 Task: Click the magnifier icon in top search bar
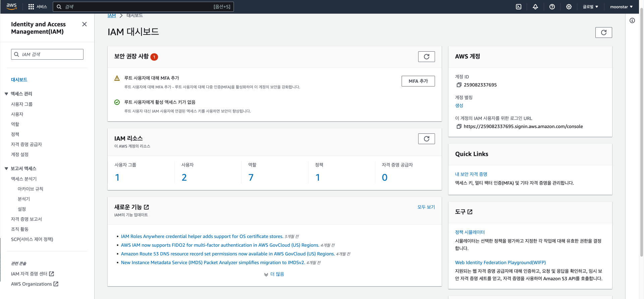59,7
